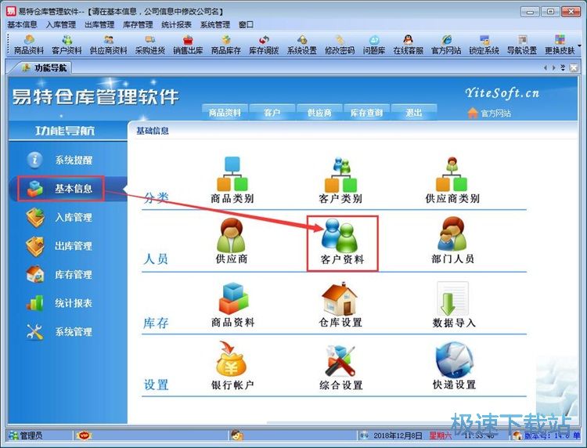Click 管理员 user in status bar
The width and height of the screenshot is (587, 448).
coord(26,435)
